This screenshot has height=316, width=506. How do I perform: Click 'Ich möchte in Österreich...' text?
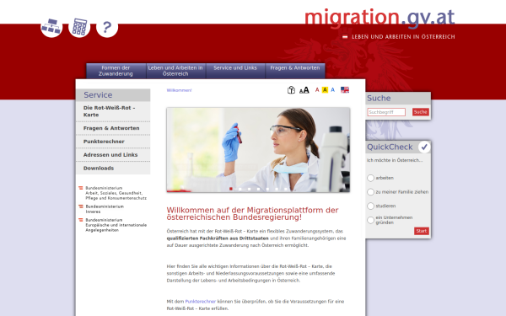coord(395,160)
